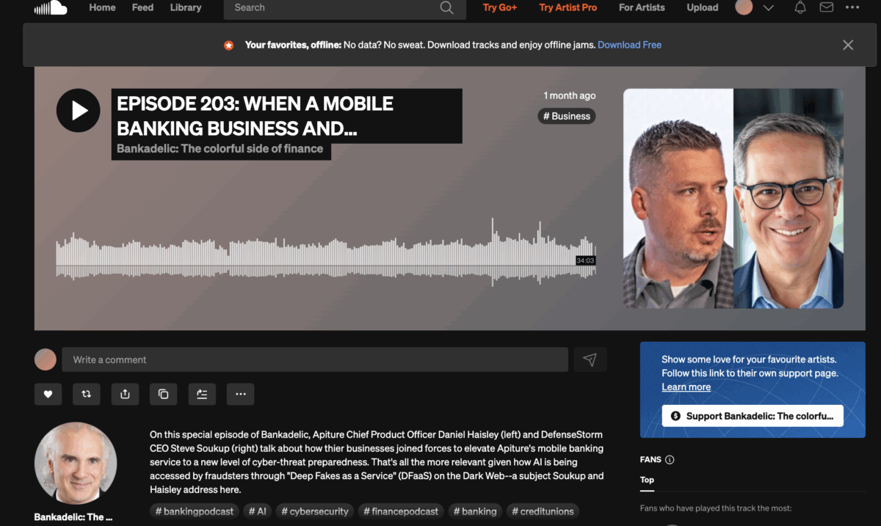The image size is (881, 526).
Task: Open the track's more options menu
Action: [x=240, y=394]
